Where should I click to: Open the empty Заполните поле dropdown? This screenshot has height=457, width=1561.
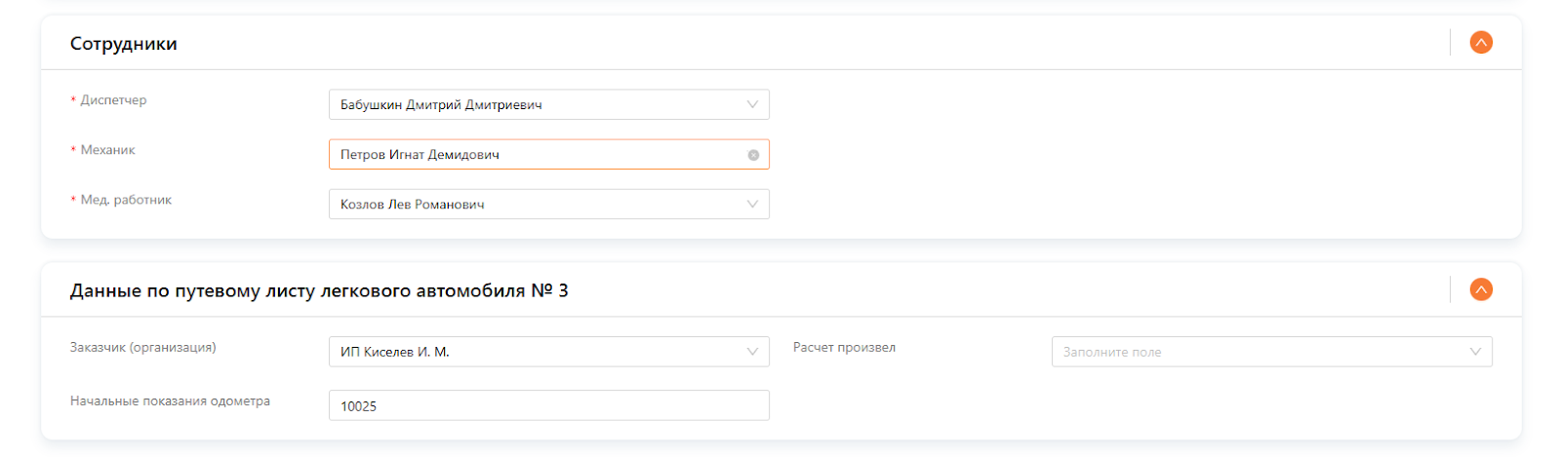click(x=1259, y=352)
